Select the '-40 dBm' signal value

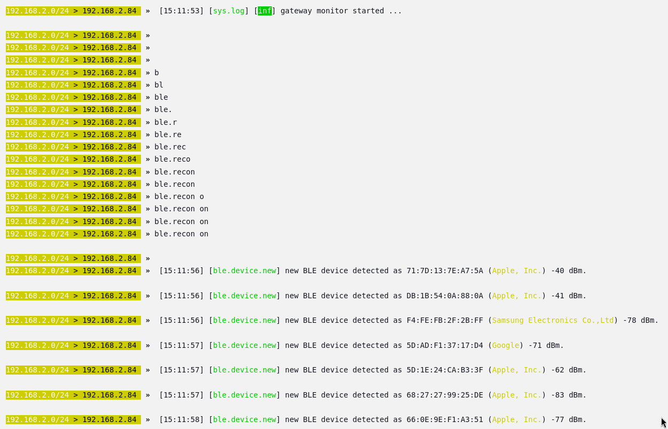pos(568,271)
